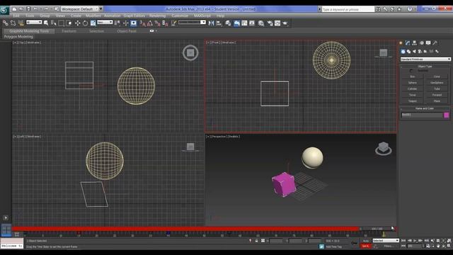This screenshot has height=255, width=453.
Task: Open the Hierarchy command panel tab
Action: (415, 42)
